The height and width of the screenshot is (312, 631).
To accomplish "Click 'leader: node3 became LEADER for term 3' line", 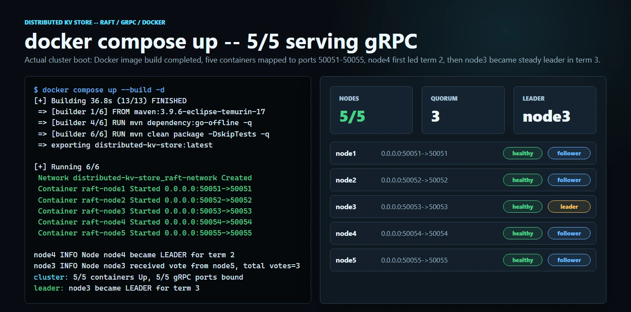I will coord(117,288).
